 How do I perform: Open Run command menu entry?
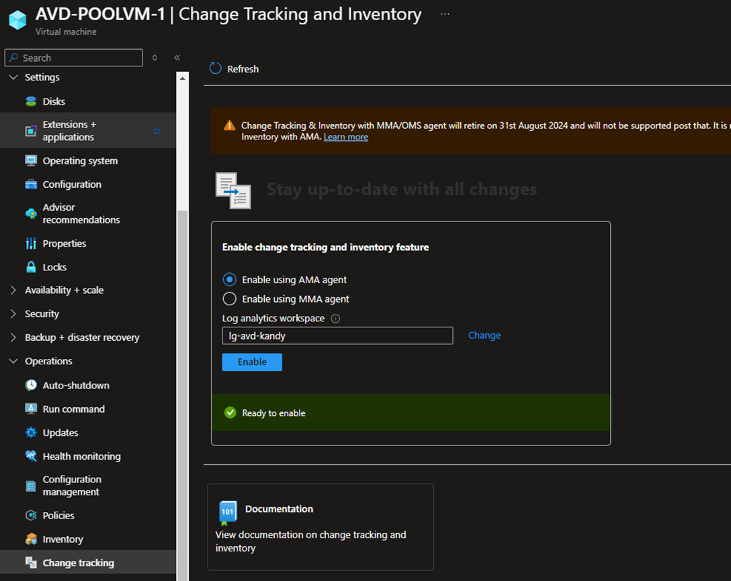pyautogui.click(x=88, y=409)
